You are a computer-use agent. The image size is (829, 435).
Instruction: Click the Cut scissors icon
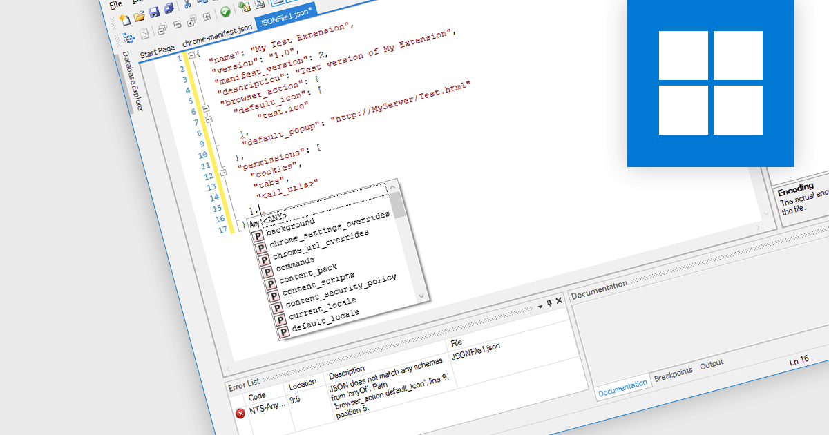tap(187, 6)
